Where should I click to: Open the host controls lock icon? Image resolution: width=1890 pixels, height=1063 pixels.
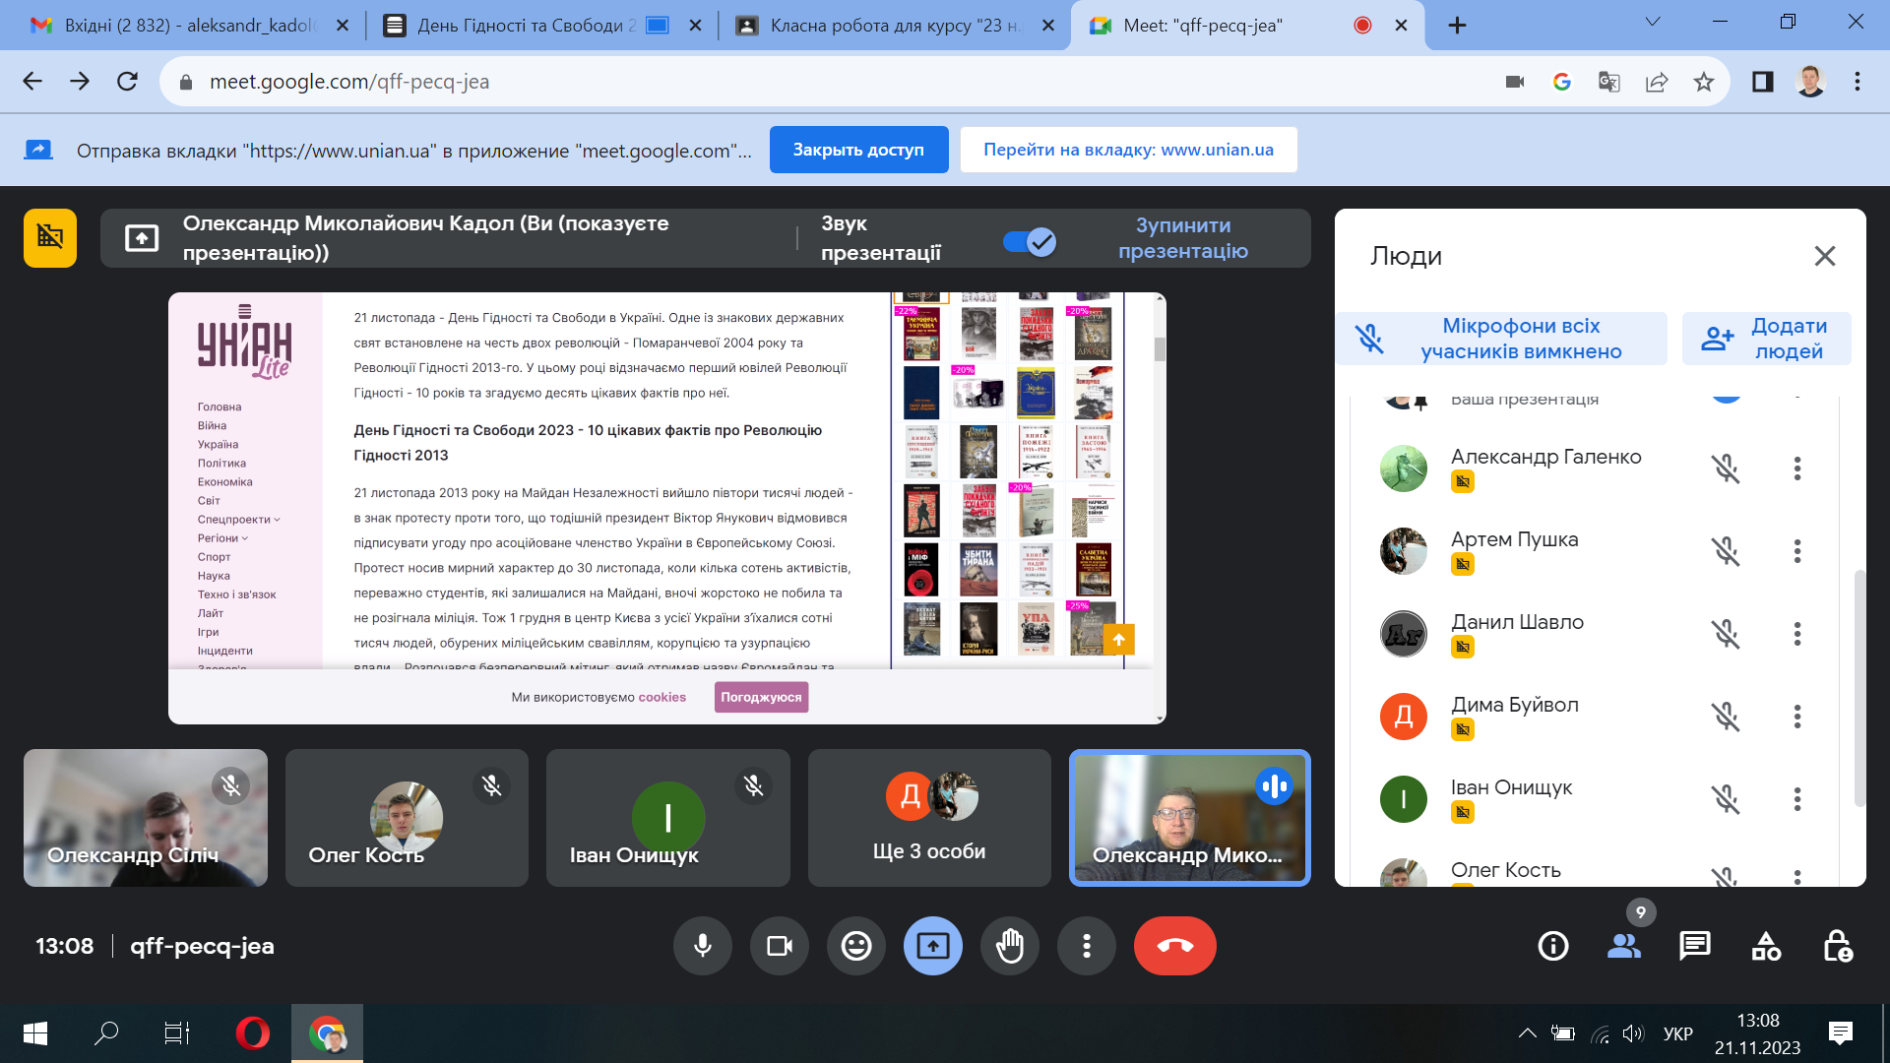click(1837, 946)
